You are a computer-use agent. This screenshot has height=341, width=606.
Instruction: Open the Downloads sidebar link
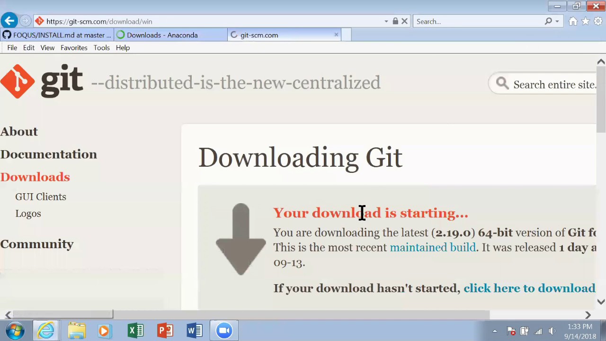(x=35, y=177)
